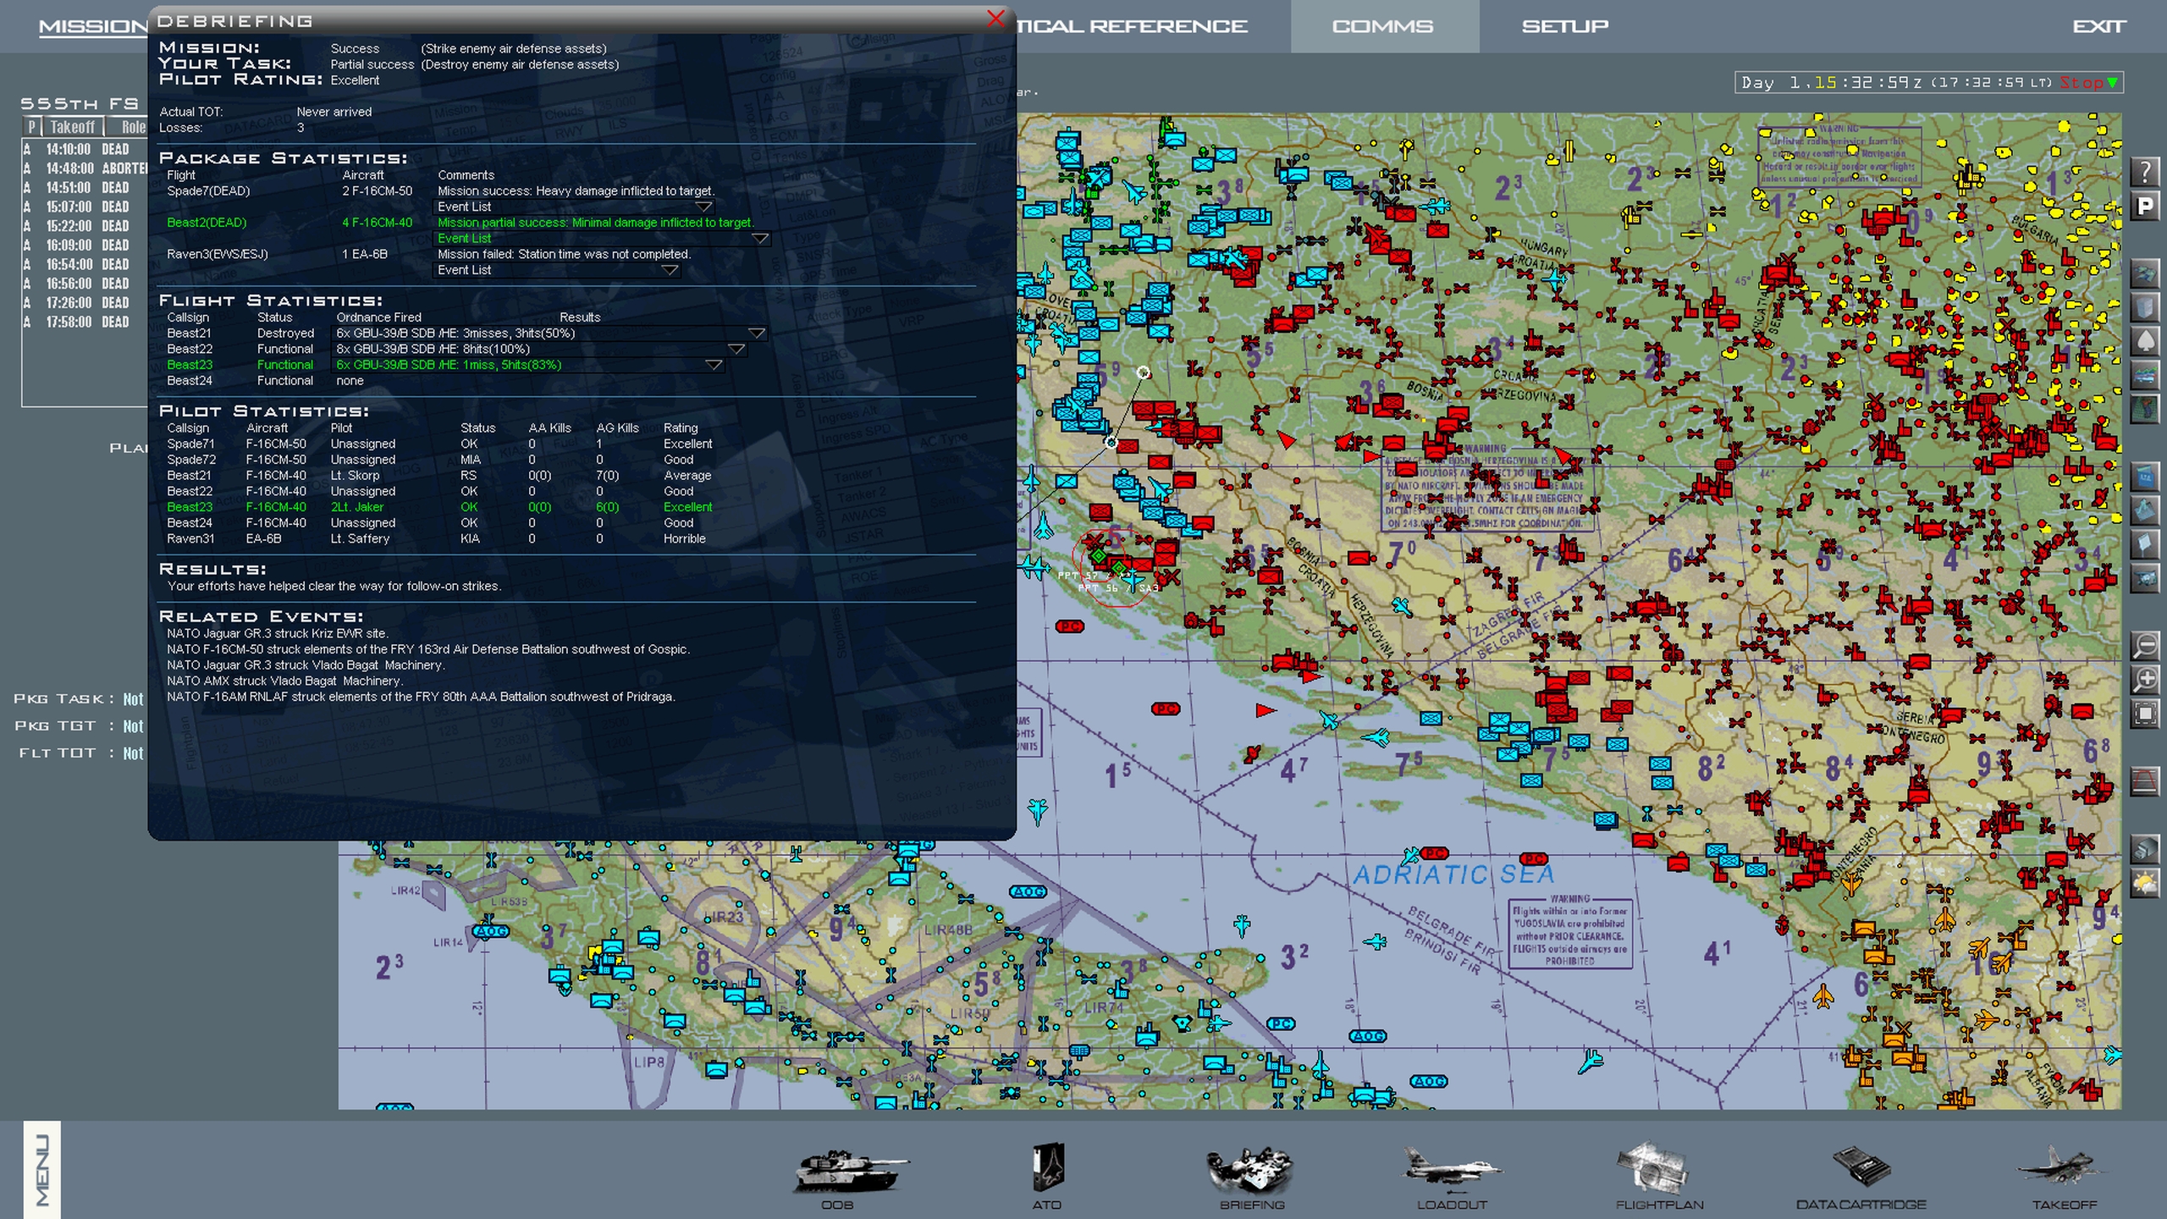Click the 555th FS squadron heading
This screenshot has height=1219, width=2167.
80,103
